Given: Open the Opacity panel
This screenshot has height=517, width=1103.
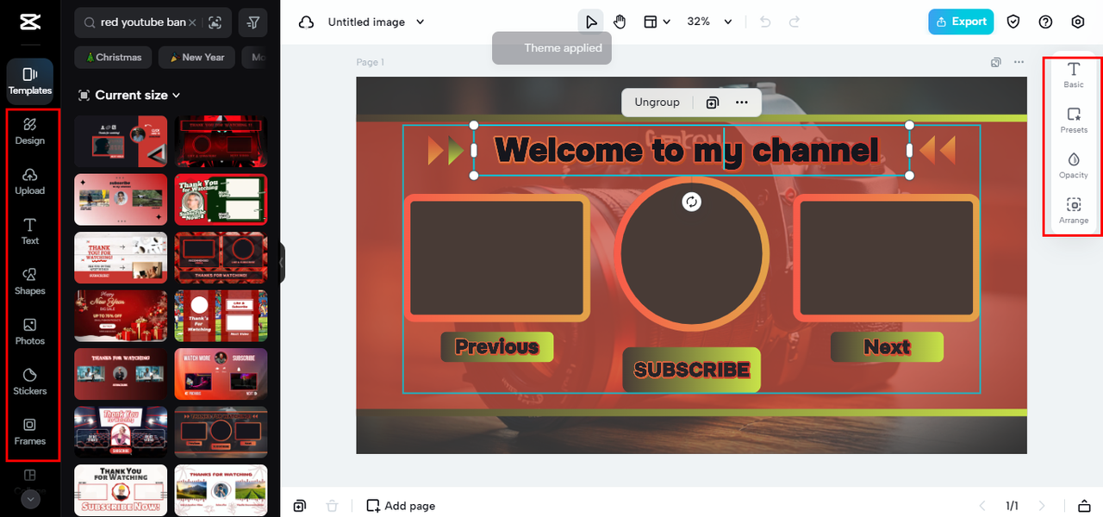Looking at the screenshot, I should pos(1074,165).
